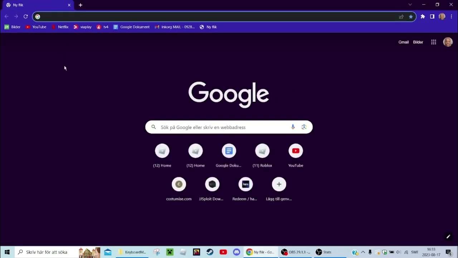Viewport: 458px width, 258px height.
Task: Open the Ny flik bookmark
Action: [x=208, y=27]
